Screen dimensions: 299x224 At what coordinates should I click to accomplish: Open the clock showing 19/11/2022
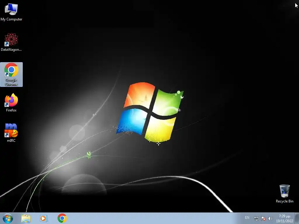(284, 218)
